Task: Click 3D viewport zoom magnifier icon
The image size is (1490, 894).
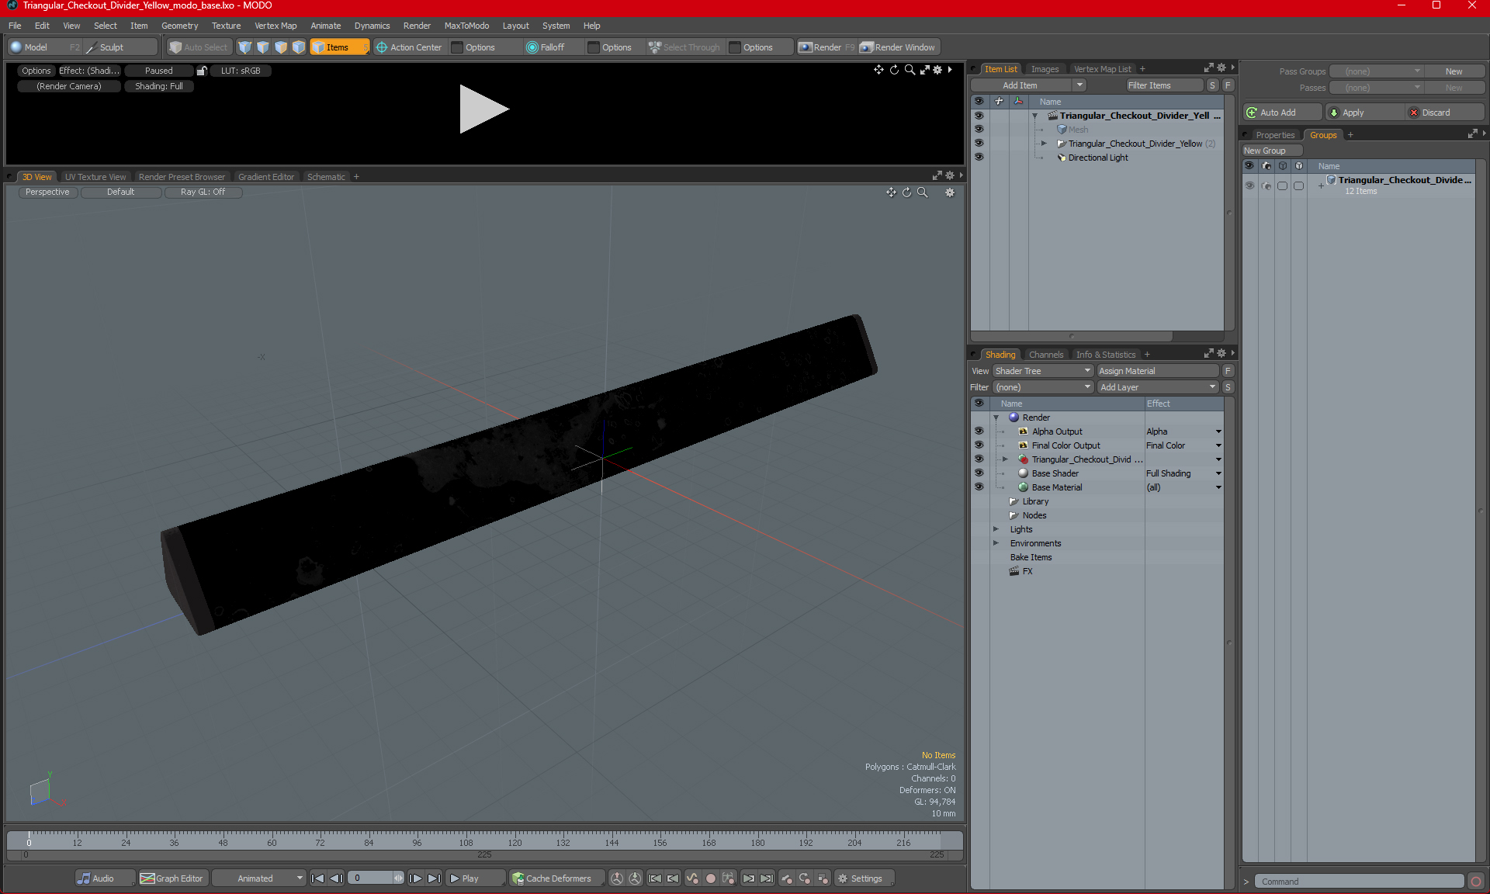Action: 923,192
